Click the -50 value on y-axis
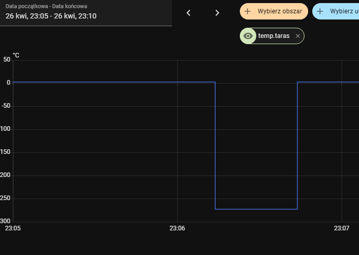This screenshot has height=255, width=359. click(6, 106)
